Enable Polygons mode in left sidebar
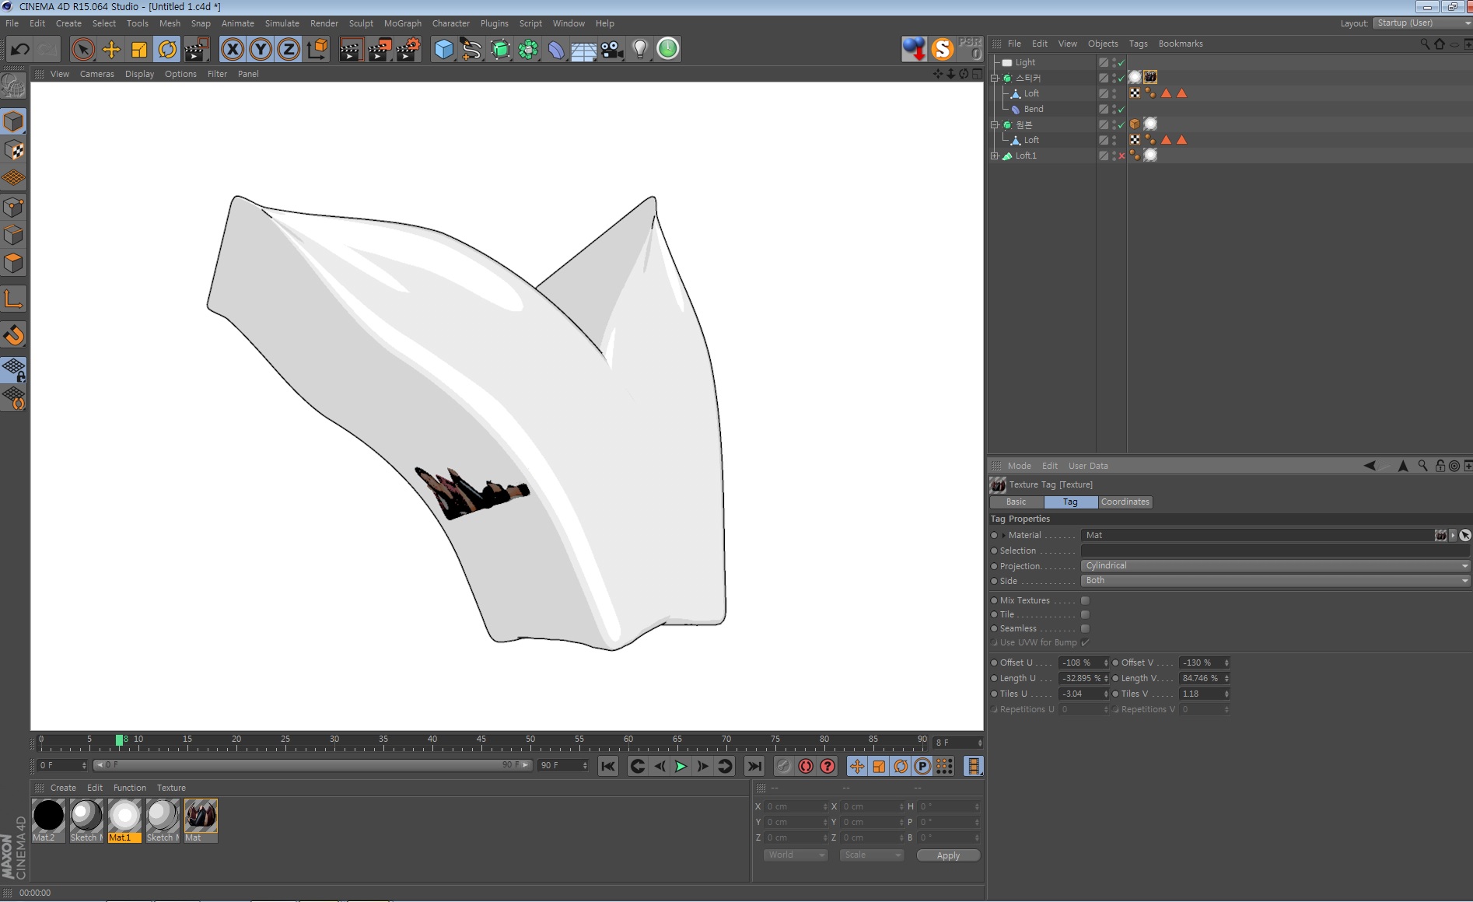1473x902 pixels. click(x=13, y=263)
